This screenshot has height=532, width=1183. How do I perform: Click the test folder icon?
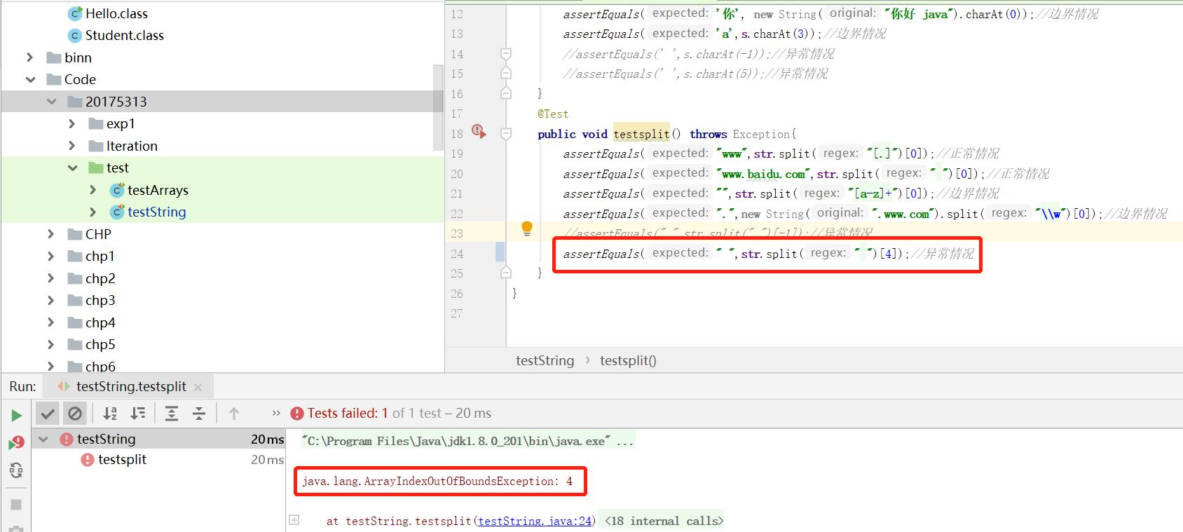(96, 168)
